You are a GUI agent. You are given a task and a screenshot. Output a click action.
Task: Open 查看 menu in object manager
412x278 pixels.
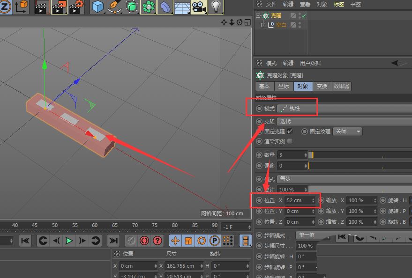[x=305, y=4]
